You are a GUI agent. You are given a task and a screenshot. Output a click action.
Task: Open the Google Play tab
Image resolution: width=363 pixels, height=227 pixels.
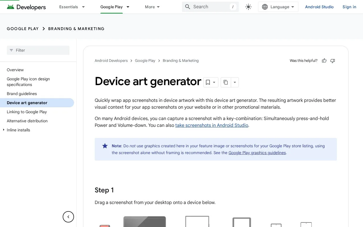click(111, 7)
